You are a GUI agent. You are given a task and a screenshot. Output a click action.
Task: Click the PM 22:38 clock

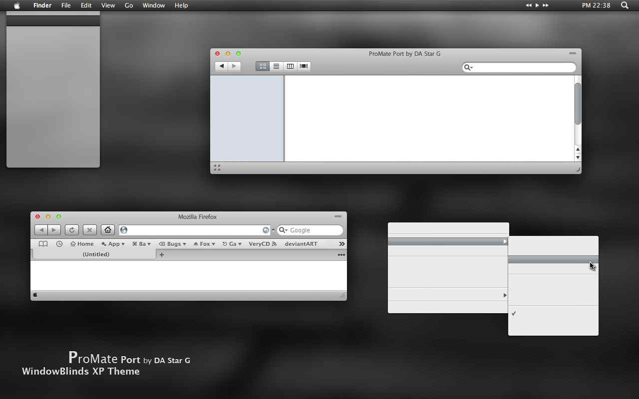(596, 5)
